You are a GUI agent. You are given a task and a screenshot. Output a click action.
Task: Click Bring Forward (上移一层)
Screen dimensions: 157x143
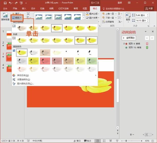click(x=108, y=14)
